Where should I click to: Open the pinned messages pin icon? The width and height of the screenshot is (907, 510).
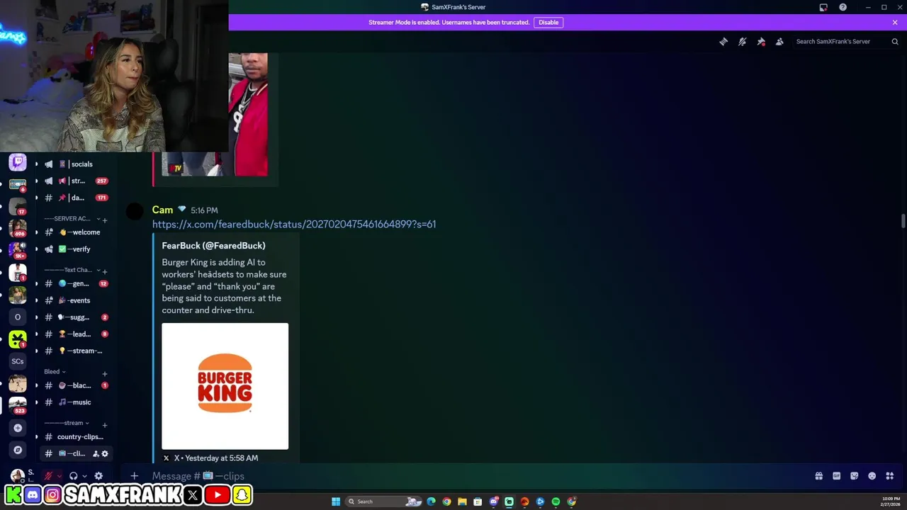(x=761, y=42)
